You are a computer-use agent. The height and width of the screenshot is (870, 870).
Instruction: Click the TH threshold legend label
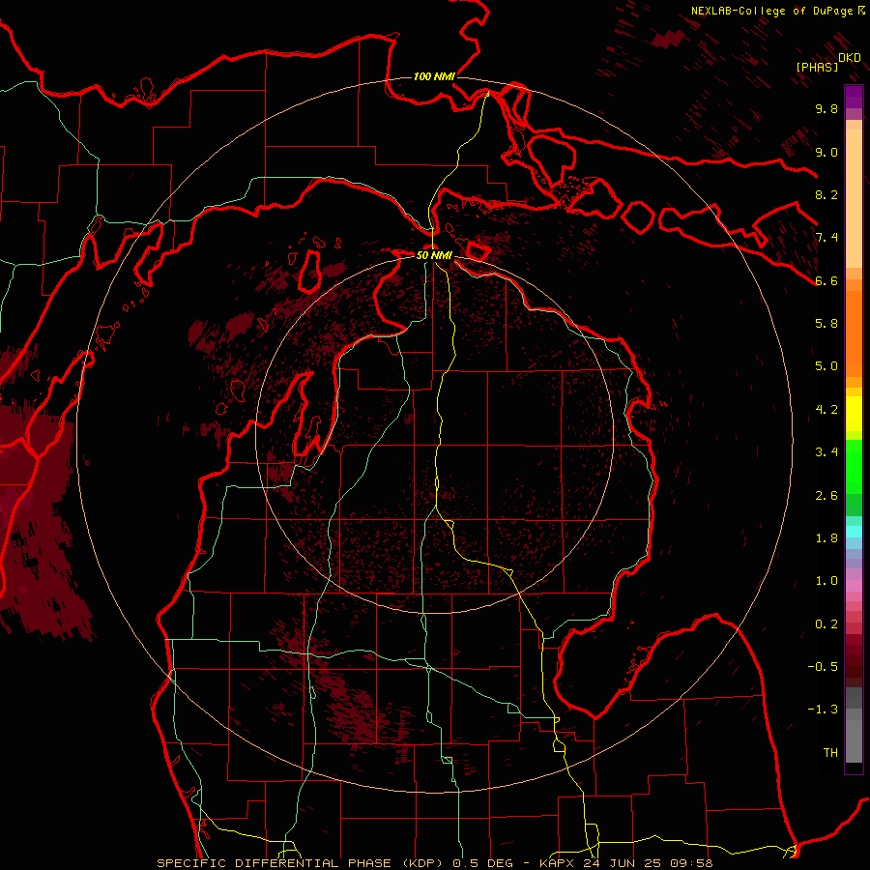pyautogui.click(x=830, y=753)
